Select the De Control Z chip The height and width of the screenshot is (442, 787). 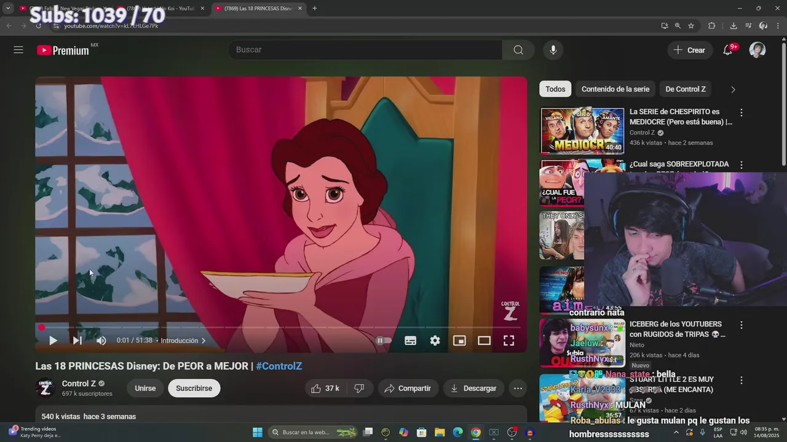tap(686, 89)
